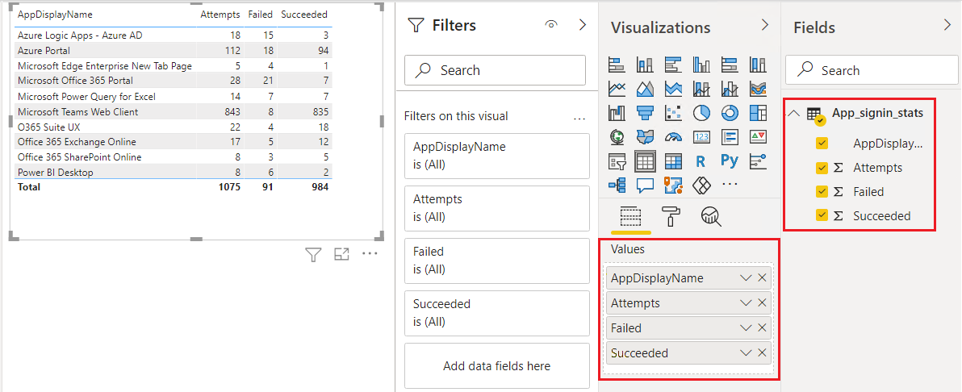Collapse the App_signin_stats table
This screenshot has width=962, height=392.
click(793, 114)
